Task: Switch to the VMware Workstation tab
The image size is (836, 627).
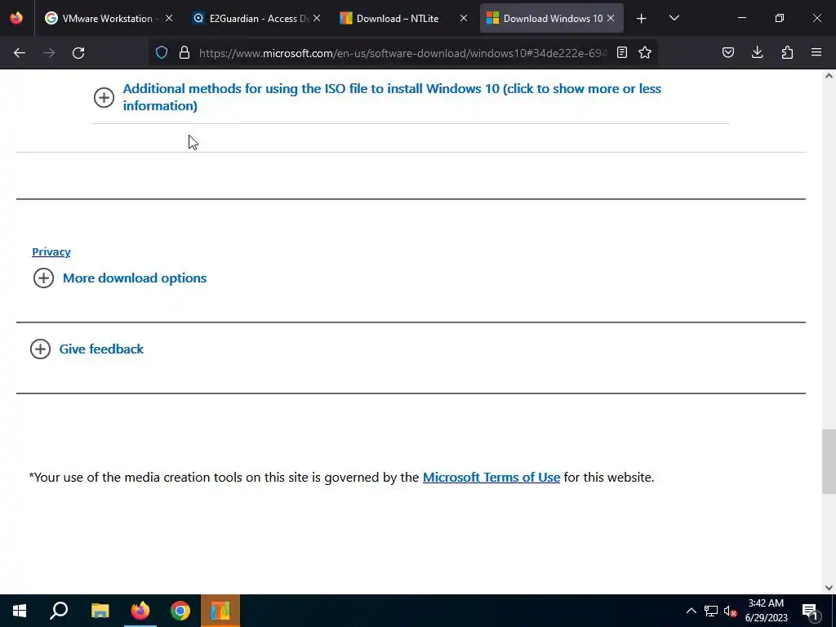Action: pos(107,18)
